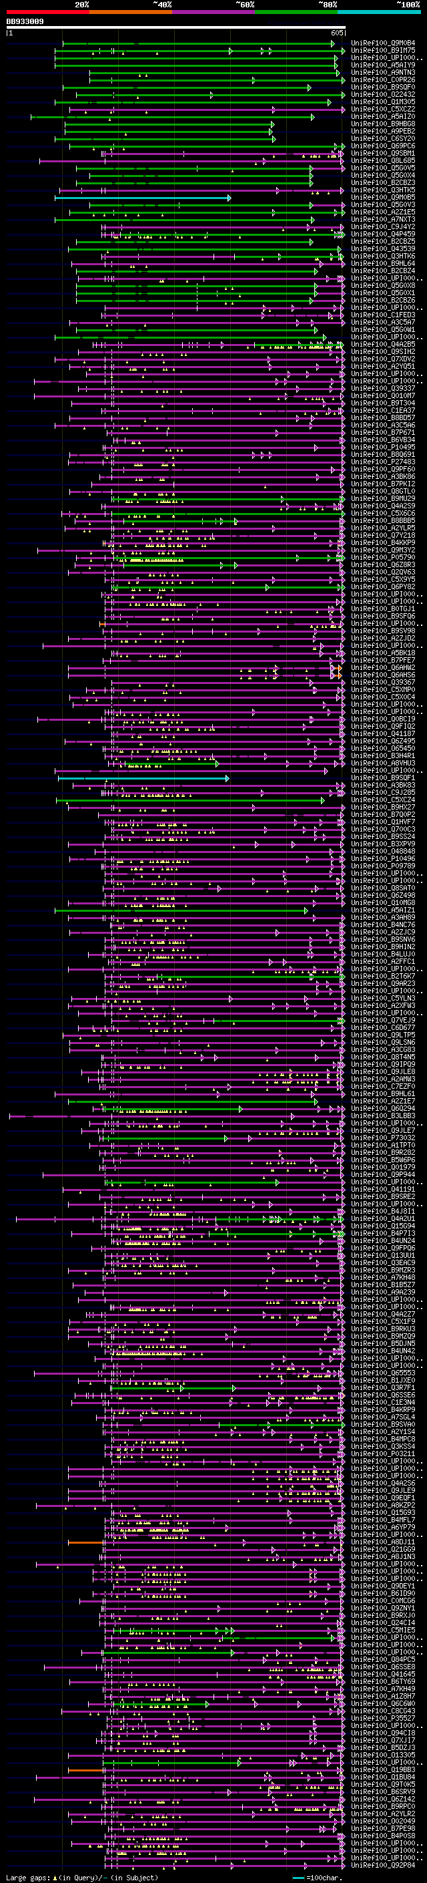
Task: Click the green ~80% identity legend segment
Action: click(296, 12)
